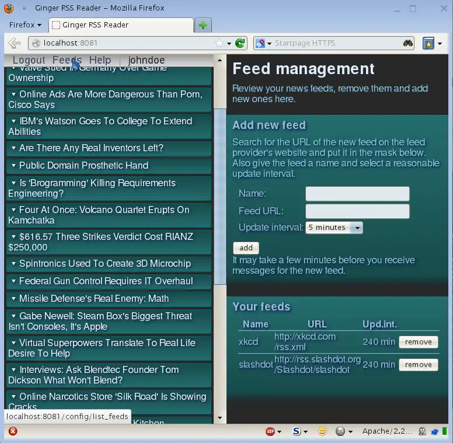Viewport: 453px width, 443px height.
Task: Open the bookmarks button dropdown arrow
Action: point(440,44)
